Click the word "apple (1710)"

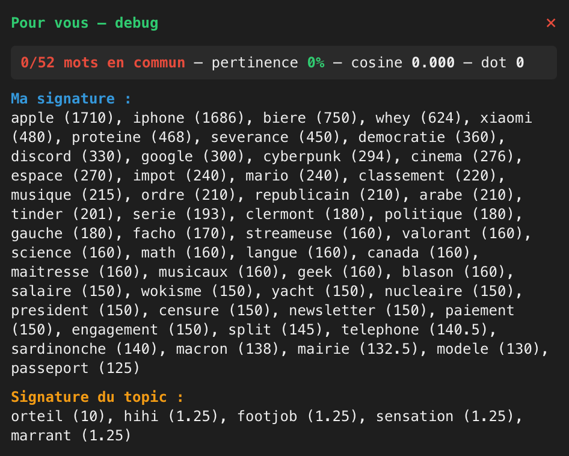[x=67, y=118]
